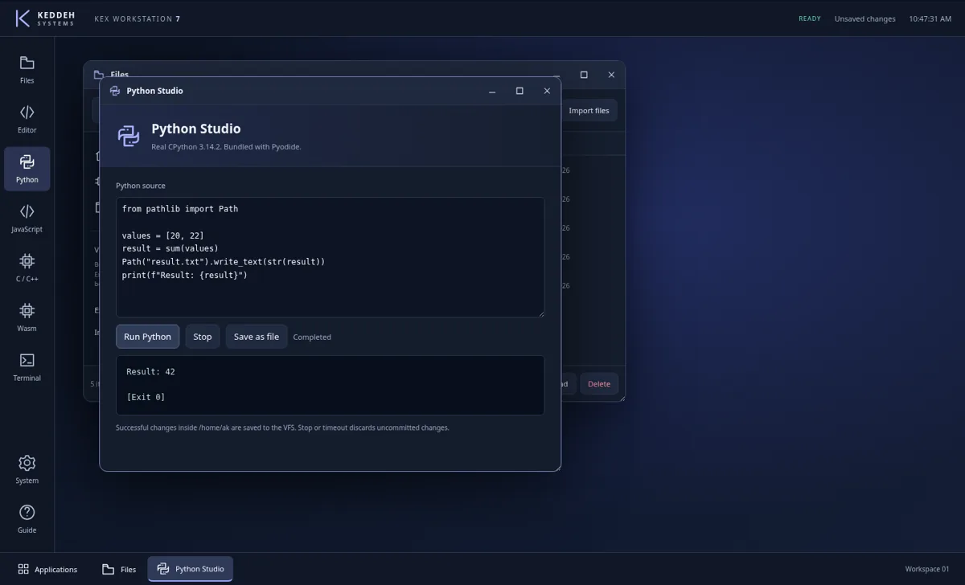Switch to Files in the taskbar
Screen dimensions: 965x585
tap(119, 569)
